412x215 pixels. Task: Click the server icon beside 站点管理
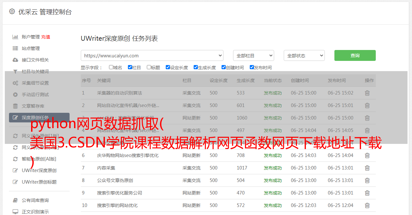click(15, 48)
